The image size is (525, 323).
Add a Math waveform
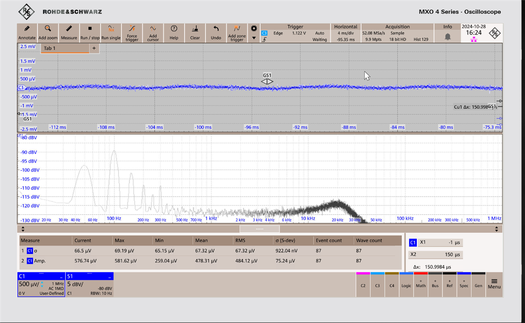420,284
